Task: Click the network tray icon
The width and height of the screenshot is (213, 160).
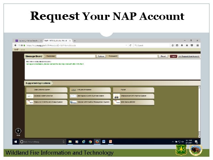Action: pos(179,142)
